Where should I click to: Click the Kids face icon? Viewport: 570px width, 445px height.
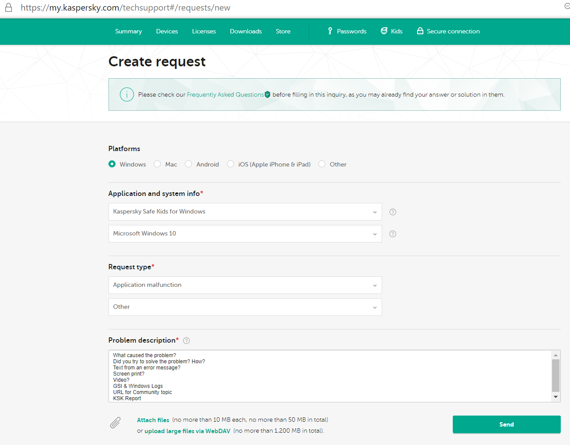[384, 31]
